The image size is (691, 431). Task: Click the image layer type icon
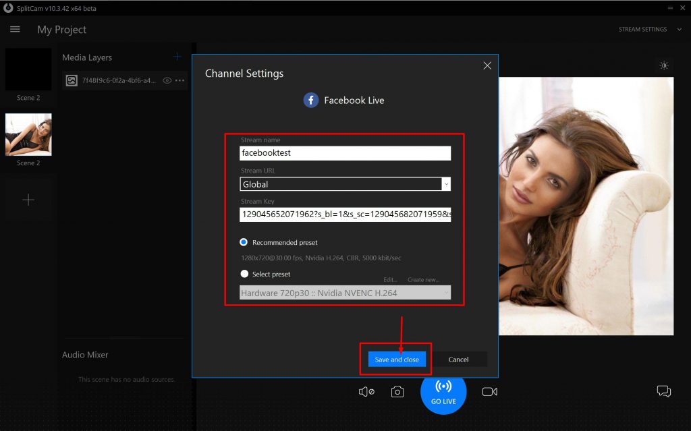72,80
